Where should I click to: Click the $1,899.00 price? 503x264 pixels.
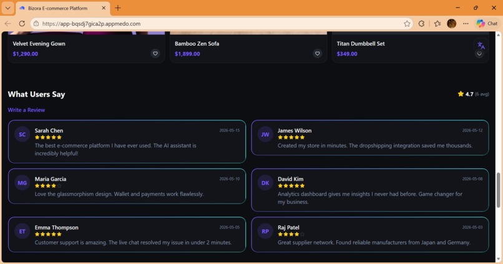(x=187, y=54)
